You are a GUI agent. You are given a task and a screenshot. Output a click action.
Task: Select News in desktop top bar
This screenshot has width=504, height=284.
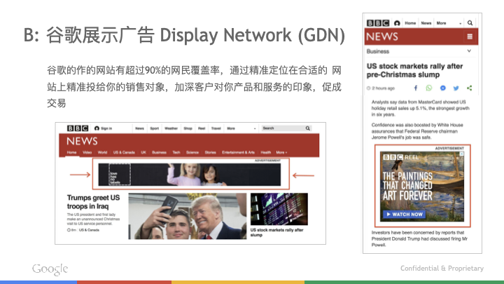coord(139,128)
